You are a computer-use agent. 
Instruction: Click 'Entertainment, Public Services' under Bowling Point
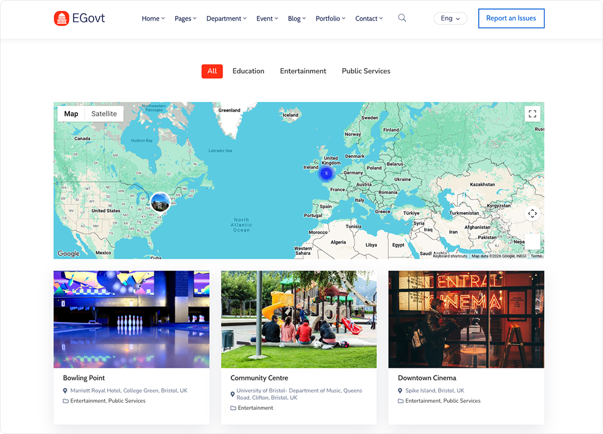pyautogui.click(x=108, y=401)
